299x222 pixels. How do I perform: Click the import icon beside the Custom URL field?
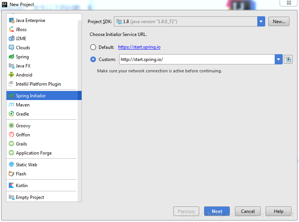[x=288, y=59]
